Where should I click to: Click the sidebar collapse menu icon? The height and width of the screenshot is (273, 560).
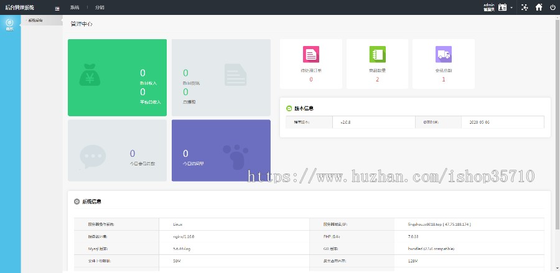[57, 9]
